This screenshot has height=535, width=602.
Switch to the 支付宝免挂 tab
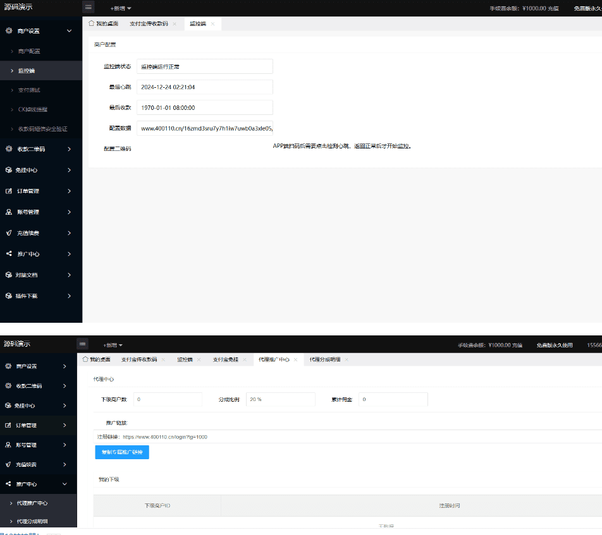[x=224, y=359]
